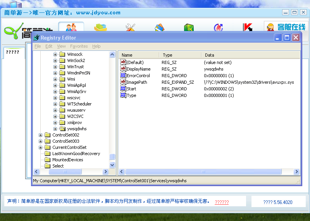Image resolution: width=310 pixels, height=221 pixels.
Task: Click the registry key path in status bar
Action: pyautogui.click(x=110, y=181)
